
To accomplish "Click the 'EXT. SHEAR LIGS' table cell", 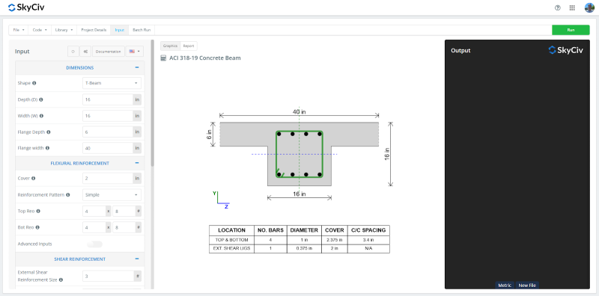I will pyautogui.click(x=231, y=249).
